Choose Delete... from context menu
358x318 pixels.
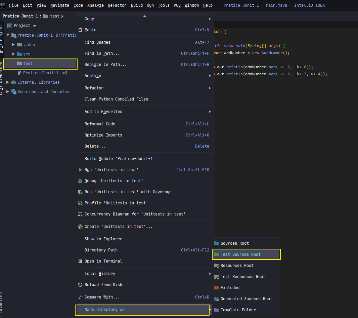pyautogui.click(x=145, y=146)
